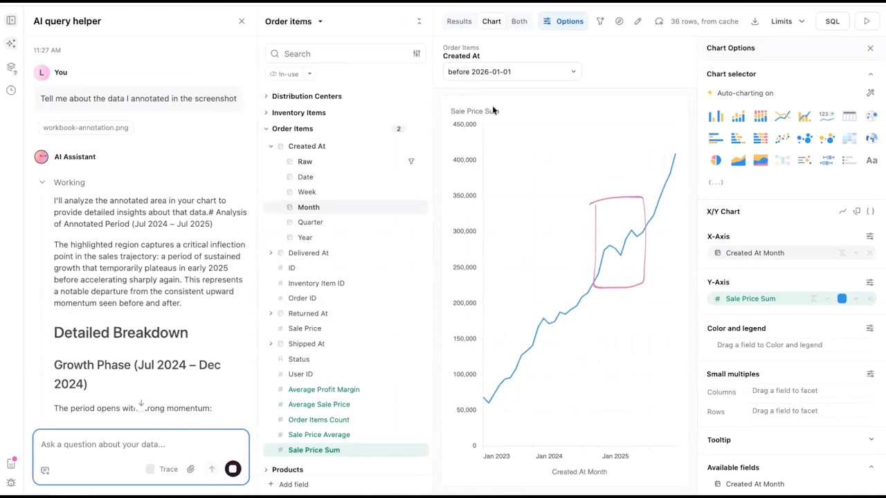
Task: Open the history clock icon
Action: pyautogui.click(x=11, y=91)
